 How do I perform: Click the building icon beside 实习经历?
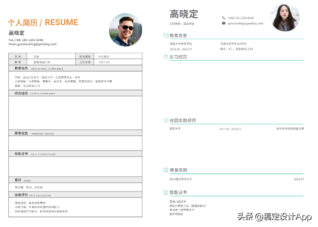tap(166, 57)
